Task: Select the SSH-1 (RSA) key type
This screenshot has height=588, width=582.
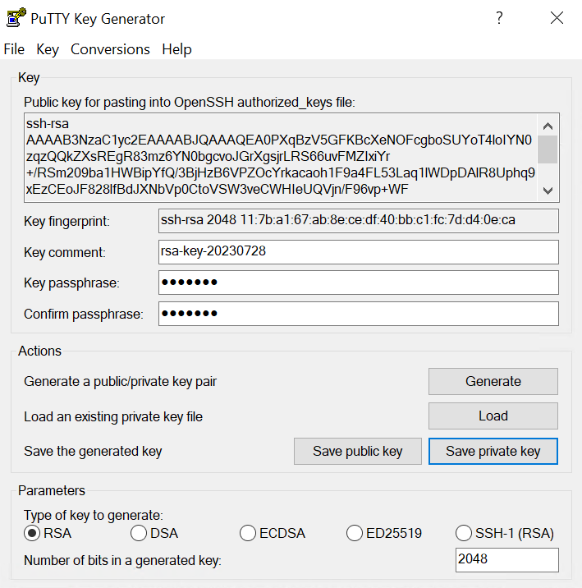Action: point(505,533)
